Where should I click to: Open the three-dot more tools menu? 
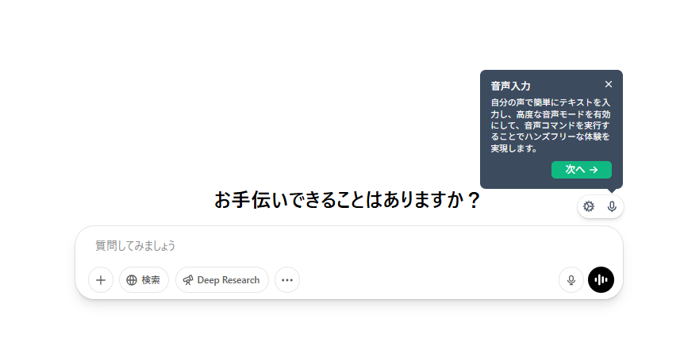pyautogui.click(x=287, y=279)
